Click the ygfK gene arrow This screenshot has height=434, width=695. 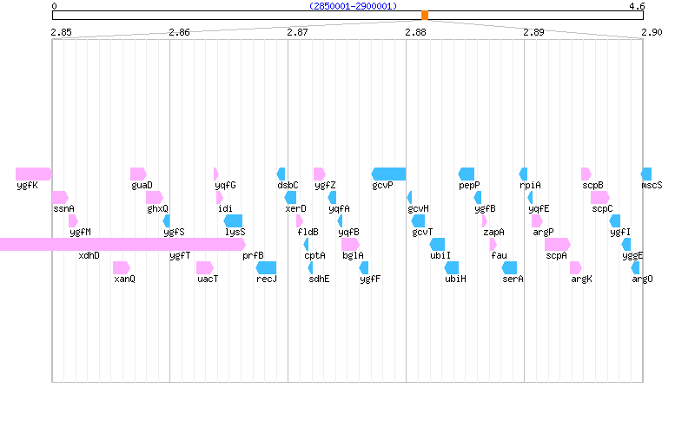(33, 174)
